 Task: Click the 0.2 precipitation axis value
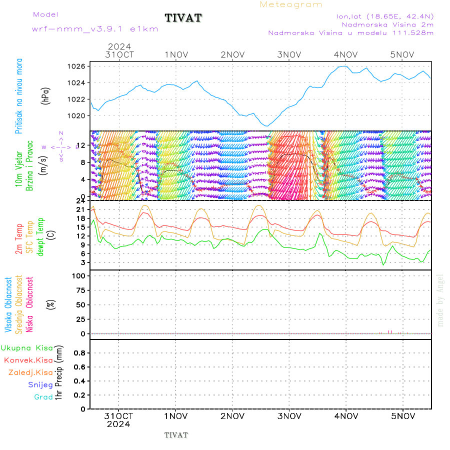(79, 395)
